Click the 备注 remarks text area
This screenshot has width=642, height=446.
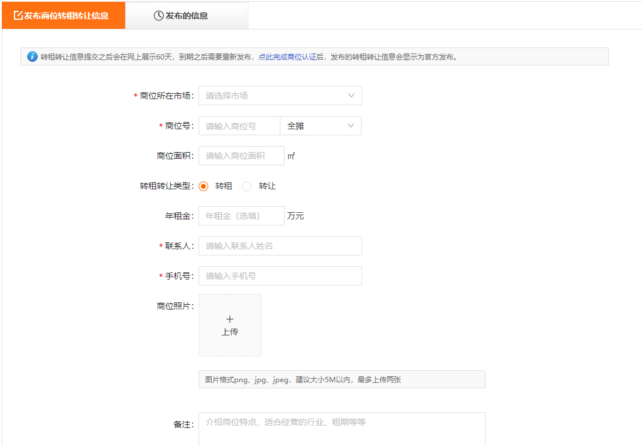342,429
